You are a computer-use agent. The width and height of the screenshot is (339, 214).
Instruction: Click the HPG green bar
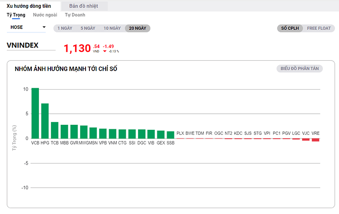tap(45, 121)
